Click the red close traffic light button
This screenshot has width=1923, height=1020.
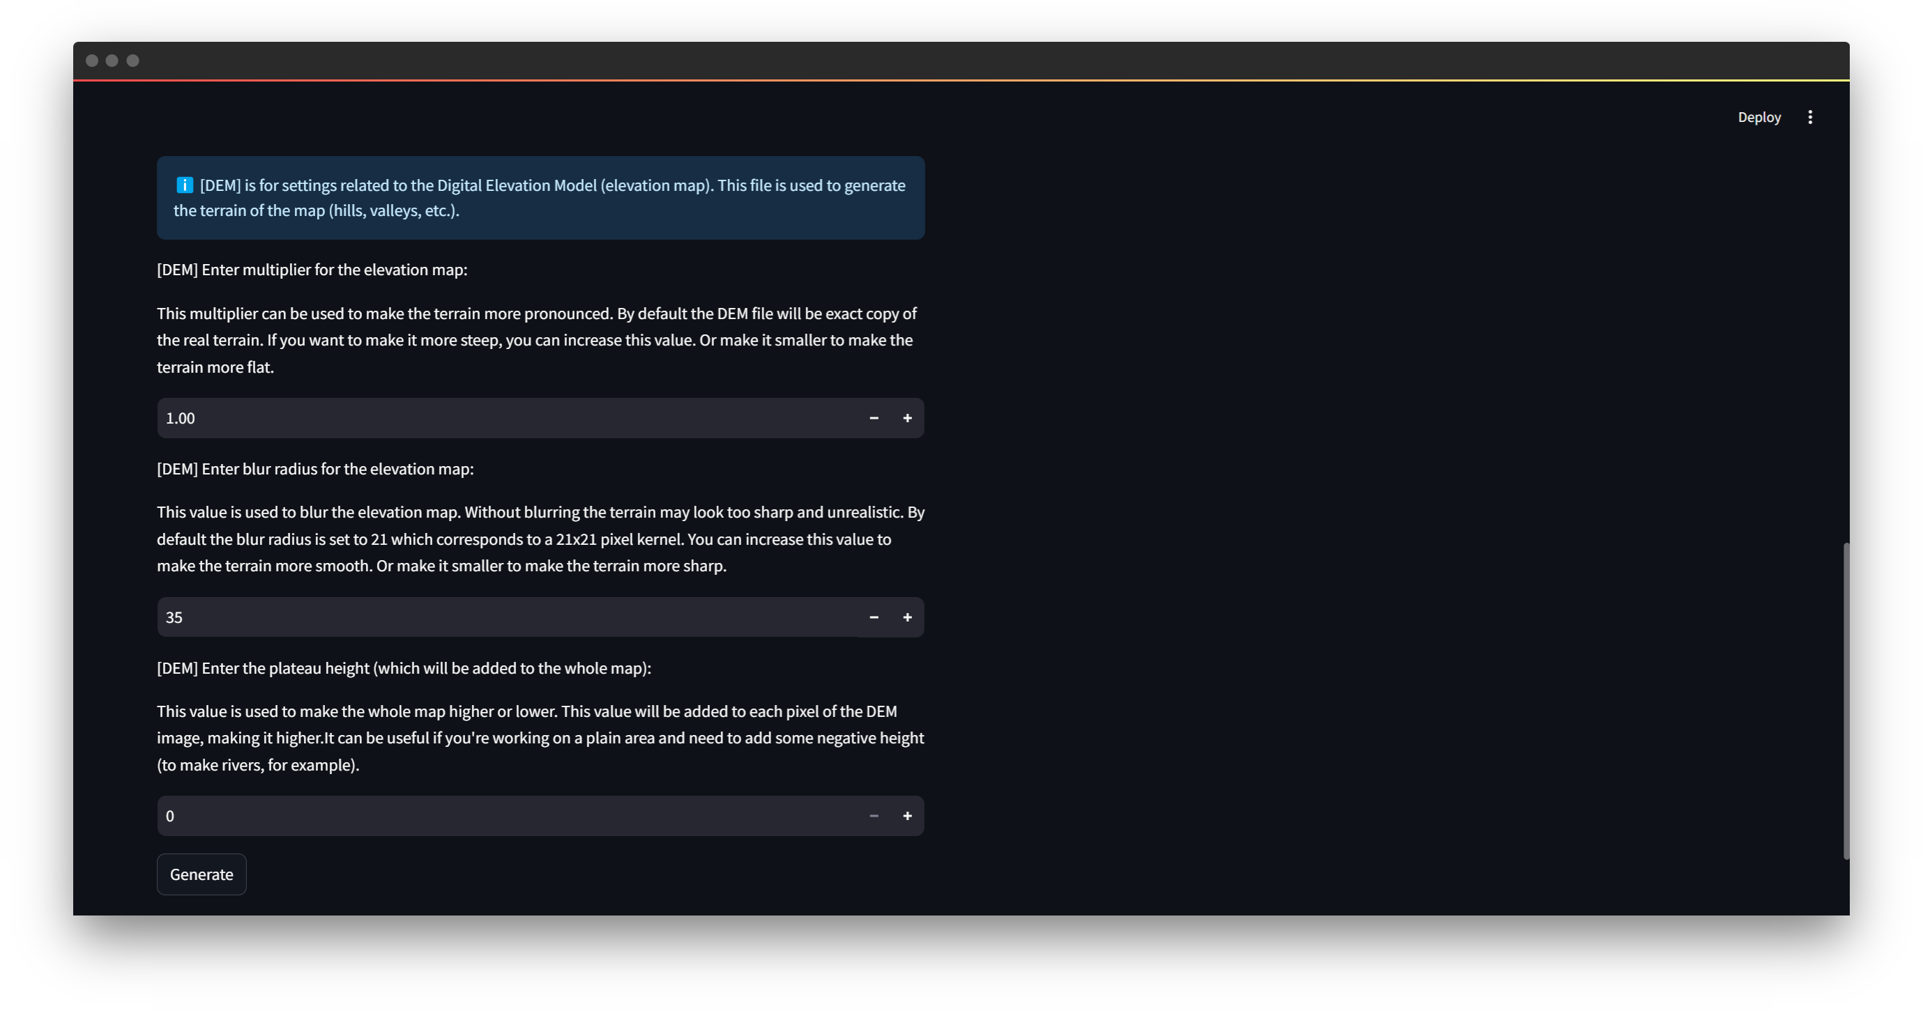pyautogui.click(x=93, y=61)
